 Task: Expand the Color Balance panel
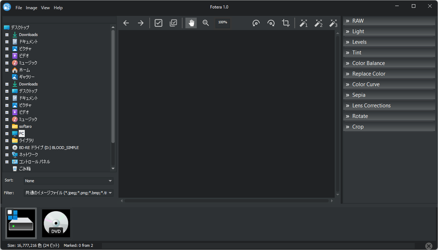point(389,63)
